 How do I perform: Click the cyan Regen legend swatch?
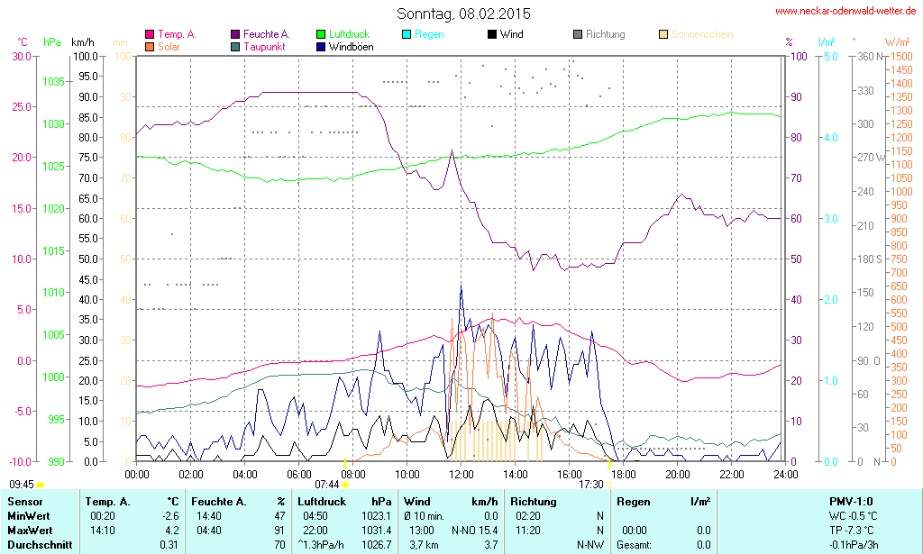(x=406, y=34)
